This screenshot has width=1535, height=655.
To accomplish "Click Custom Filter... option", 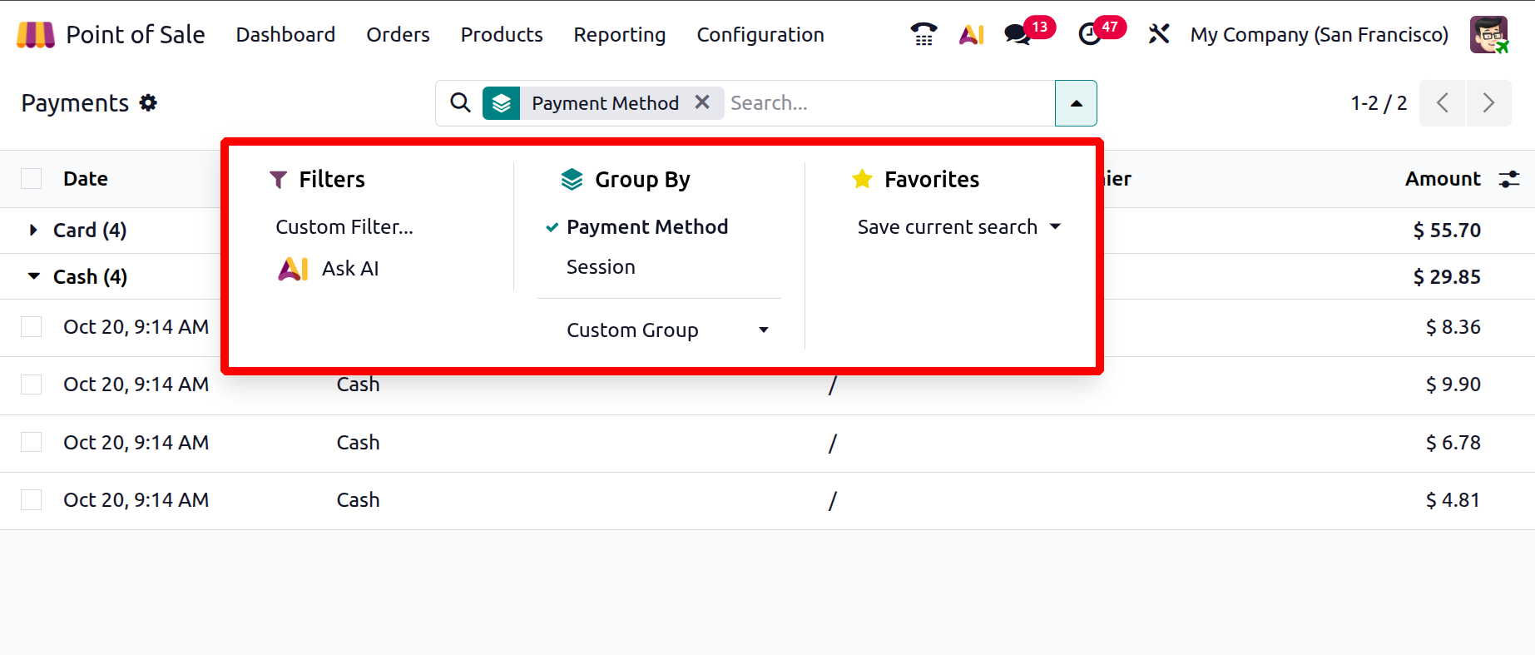I will [344, 227].
